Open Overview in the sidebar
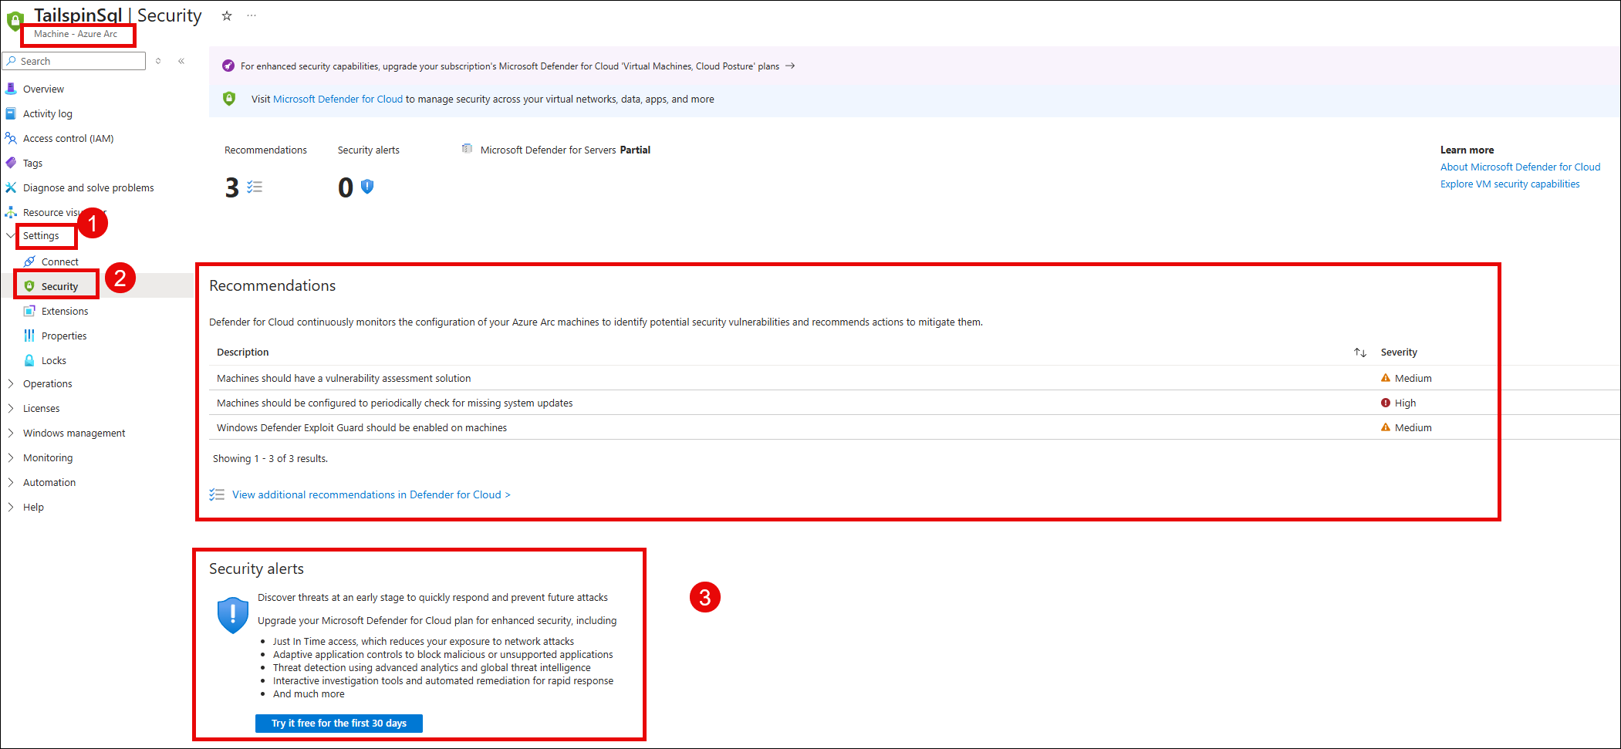 point(44,88)
